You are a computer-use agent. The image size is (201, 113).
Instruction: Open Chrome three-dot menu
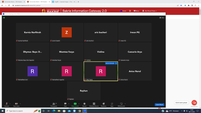pyautogui.click(x=199, y=6)
